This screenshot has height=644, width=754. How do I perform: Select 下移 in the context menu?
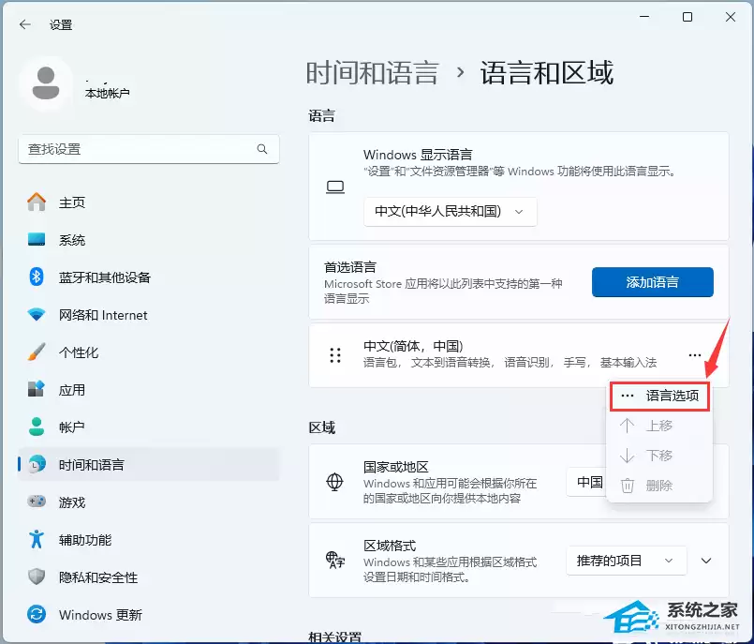[x=659, y=456]
